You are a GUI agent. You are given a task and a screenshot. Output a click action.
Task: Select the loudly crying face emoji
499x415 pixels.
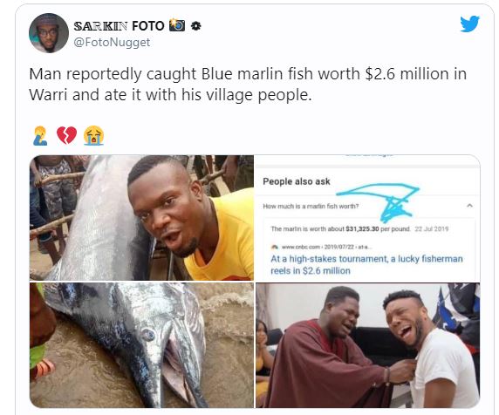(x=94, y=135)
